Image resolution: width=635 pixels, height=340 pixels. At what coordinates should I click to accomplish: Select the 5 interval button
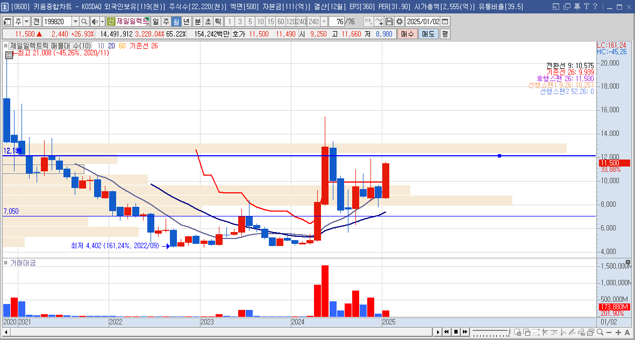[250, 21]
